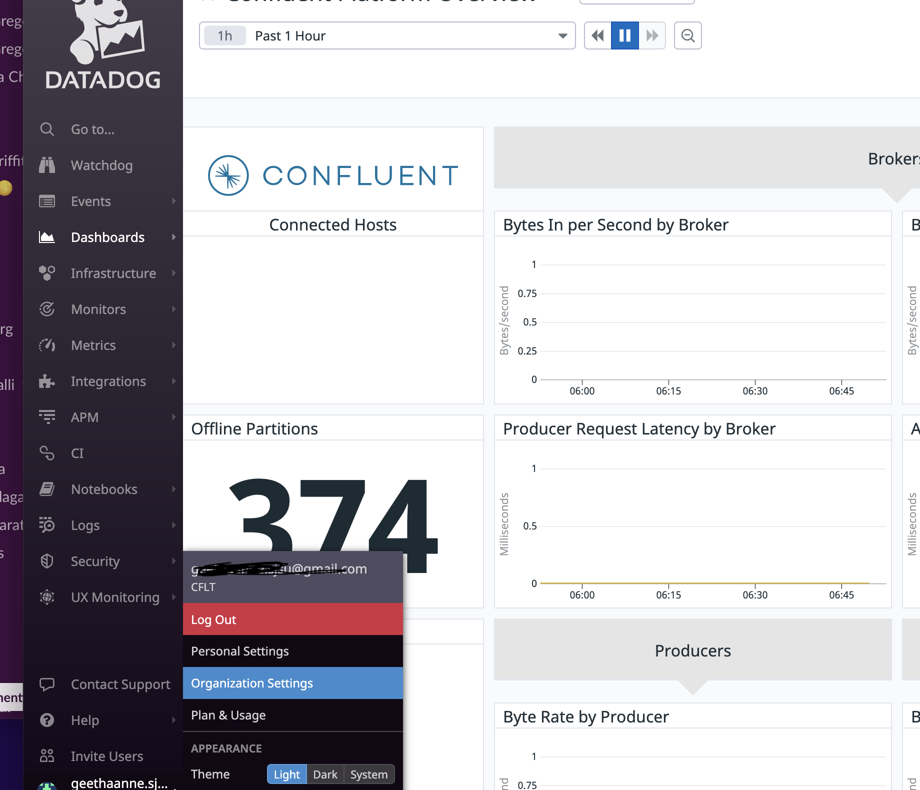This screenshot has width=920, height=790.
Task: Expand the Dashboards submenu arrow
Action: [x=173, y=237]
